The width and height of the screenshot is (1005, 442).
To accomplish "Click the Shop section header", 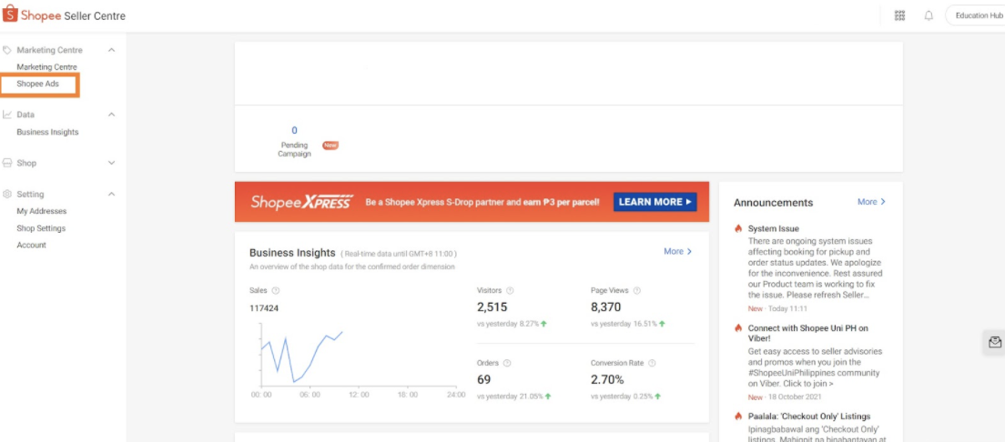I will 26,164.
